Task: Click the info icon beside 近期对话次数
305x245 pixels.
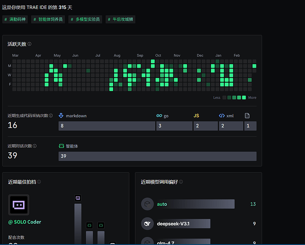Action: point(35,146)
